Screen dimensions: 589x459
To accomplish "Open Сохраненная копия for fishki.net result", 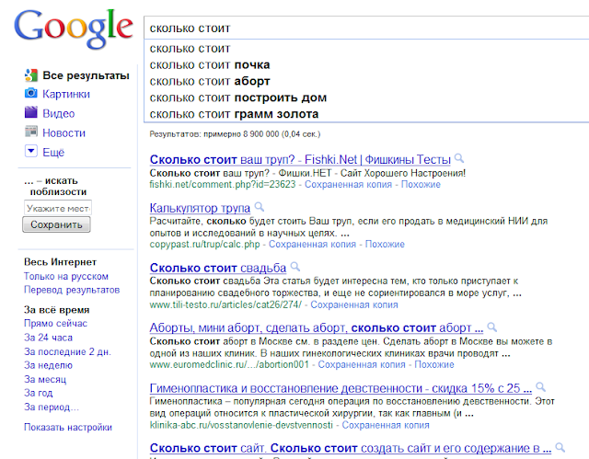I will [x=348, y=184].
